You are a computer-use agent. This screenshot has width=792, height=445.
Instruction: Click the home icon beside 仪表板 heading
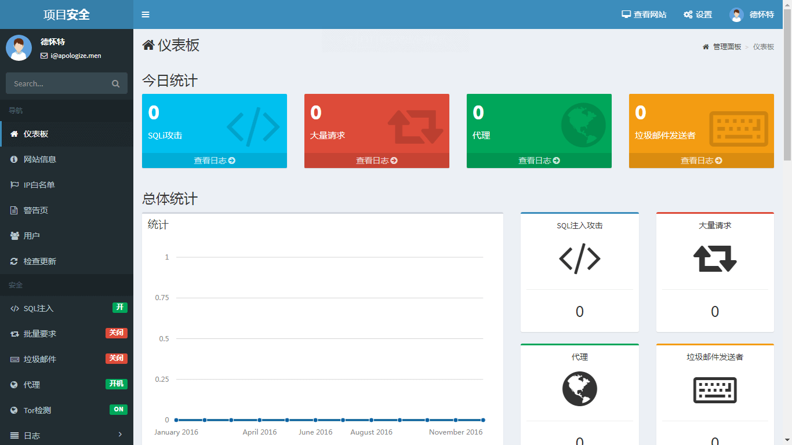[148, 45]
